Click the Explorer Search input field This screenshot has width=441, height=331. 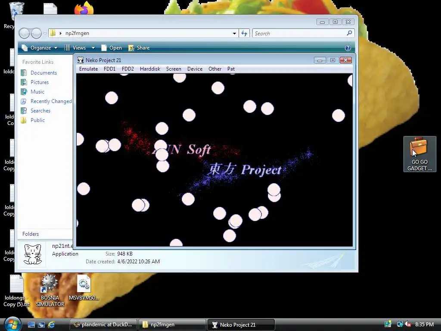(300, 34)
